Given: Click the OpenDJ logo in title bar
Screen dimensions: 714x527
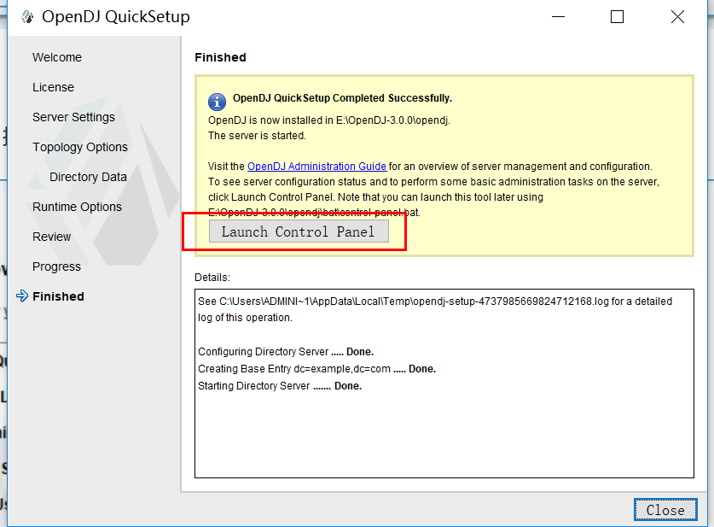Looking at the screenshot, I should 26,17.
